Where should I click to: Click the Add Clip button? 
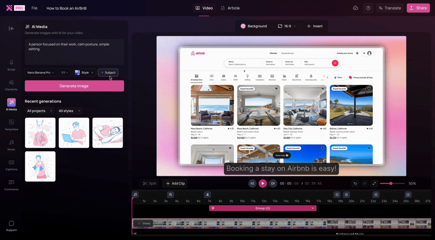point(175,183)
